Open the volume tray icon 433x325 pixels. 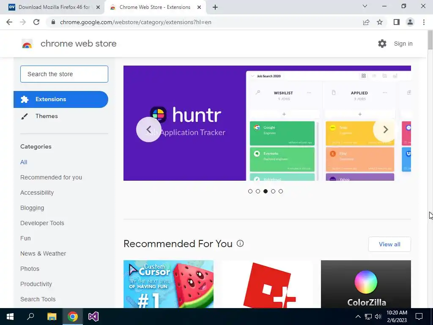pos(378,317)
